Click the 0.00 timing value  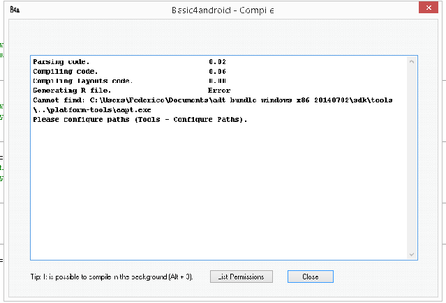(217, 81)
